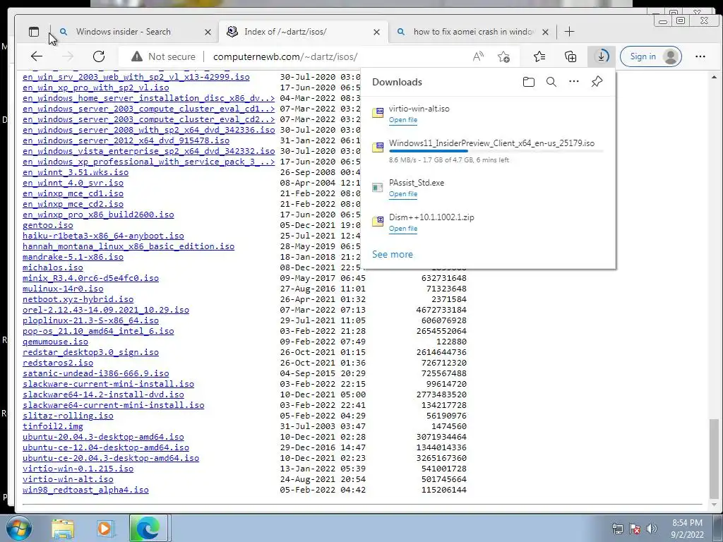Screen dimensions: 723x542
Task: Open win98_redtoast_alpha4.iso link
Action: (x=85, y=490)
